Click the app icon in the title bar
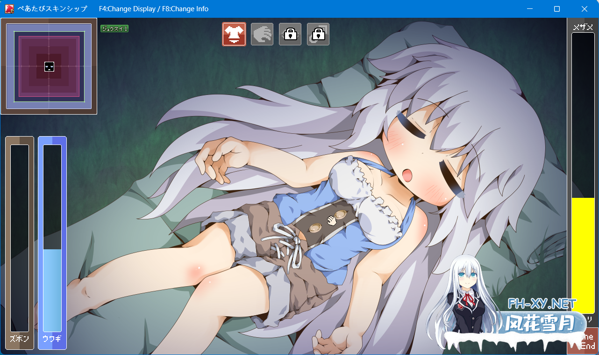The width and height of the screenshot is (599, 355). tap(9, 9)
